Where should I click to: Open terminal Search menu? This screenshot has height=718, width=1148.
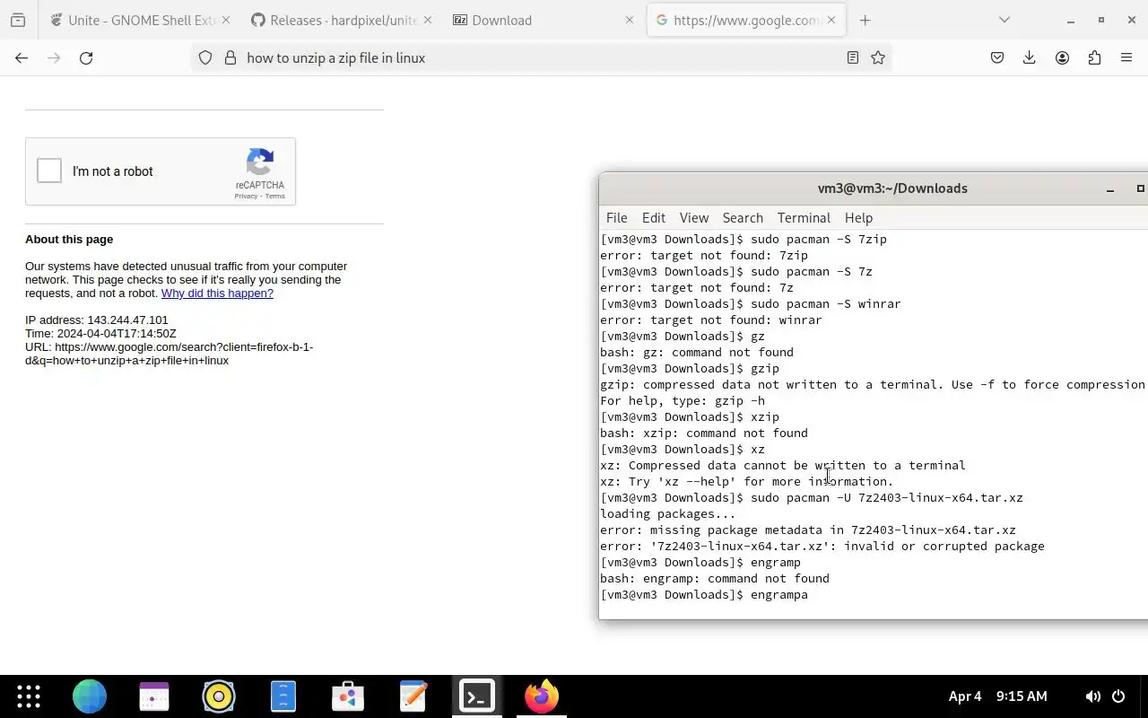point(743,218)
